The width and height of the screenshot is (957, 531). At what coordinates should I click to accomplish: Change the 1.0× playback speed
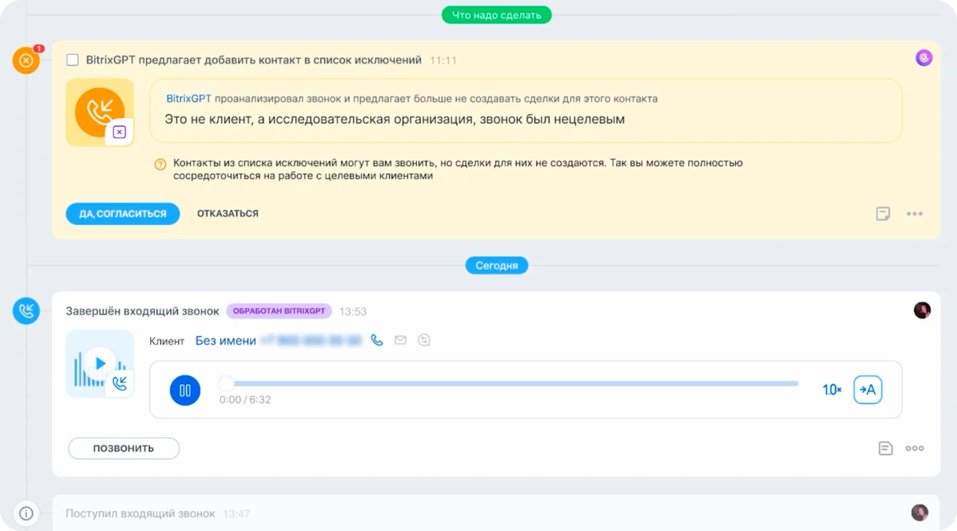(832, 390)
